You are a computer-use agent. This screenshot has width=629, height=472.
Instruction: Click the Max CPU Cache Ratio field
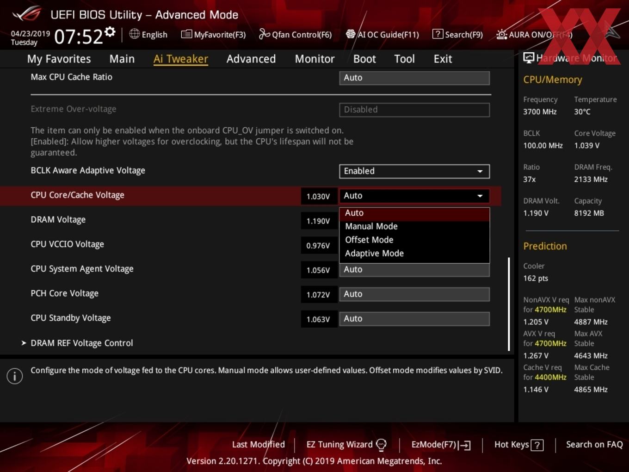tap(414, 78)
